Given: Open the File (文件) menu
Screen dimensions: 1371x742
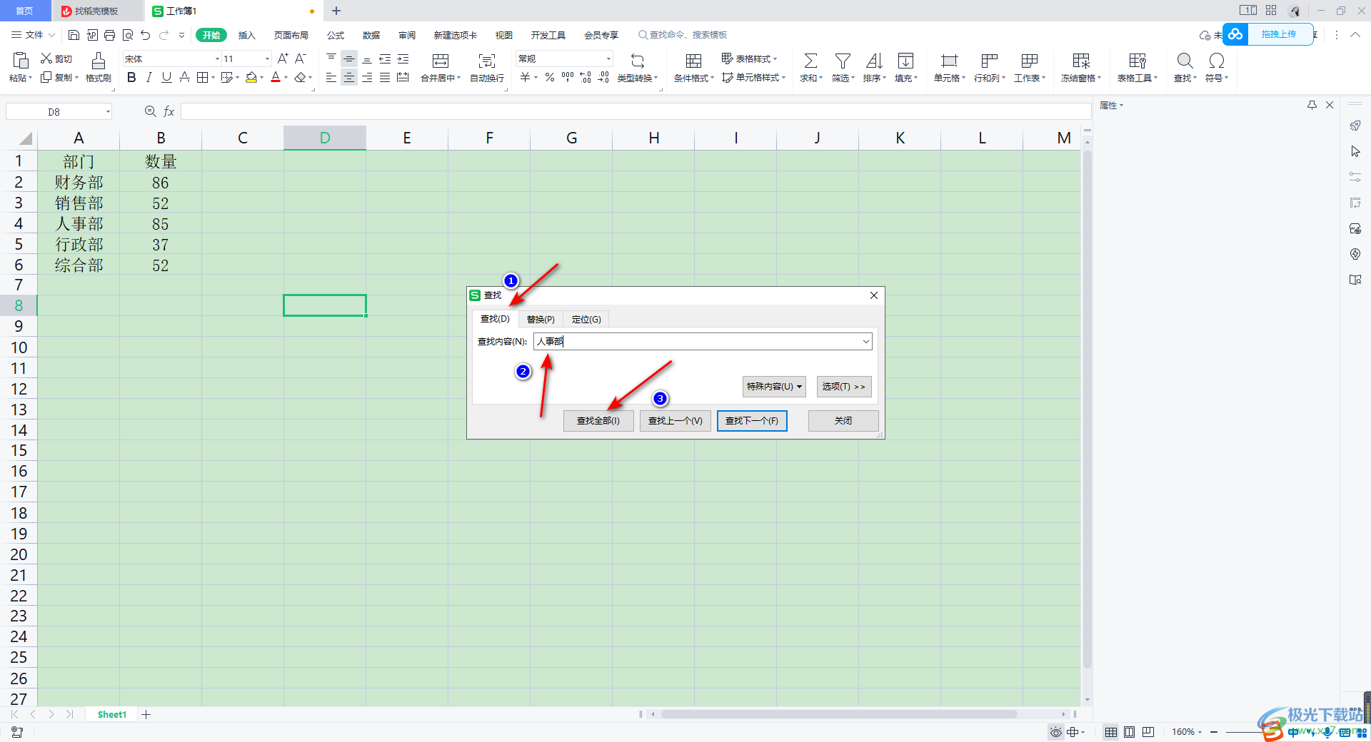Looking at the screenshot, I should [34, 34].
